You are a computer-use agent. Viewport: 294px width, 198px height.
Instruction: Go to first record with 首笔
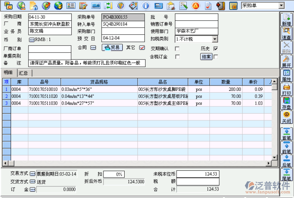286,134
